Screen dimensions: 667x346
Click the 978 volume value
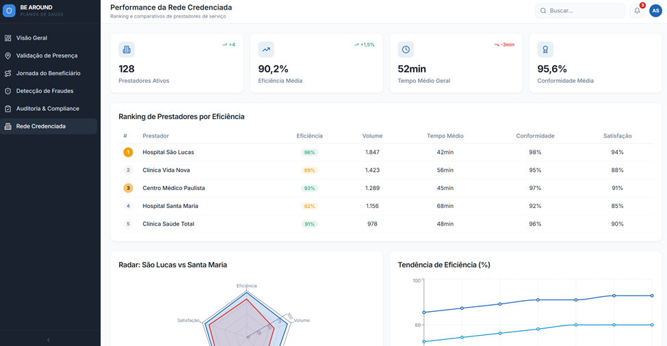click(x=372, y=224)
